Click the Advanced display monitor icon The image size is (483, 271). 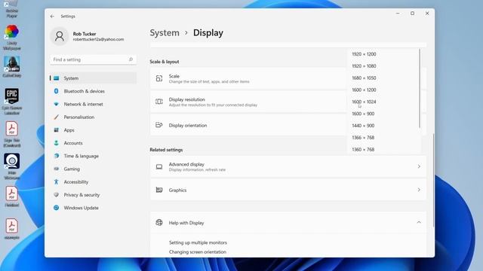159,166
